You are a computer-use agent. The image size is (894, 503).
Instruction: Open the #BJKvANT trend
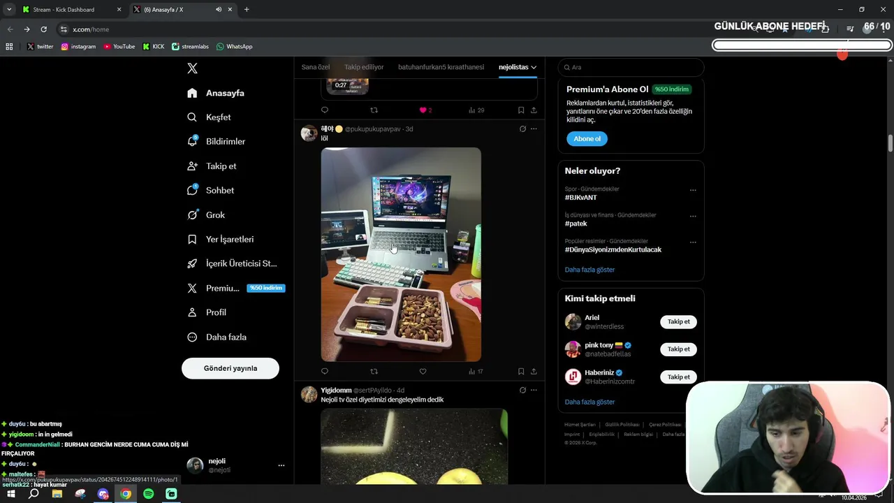[581, 198]
